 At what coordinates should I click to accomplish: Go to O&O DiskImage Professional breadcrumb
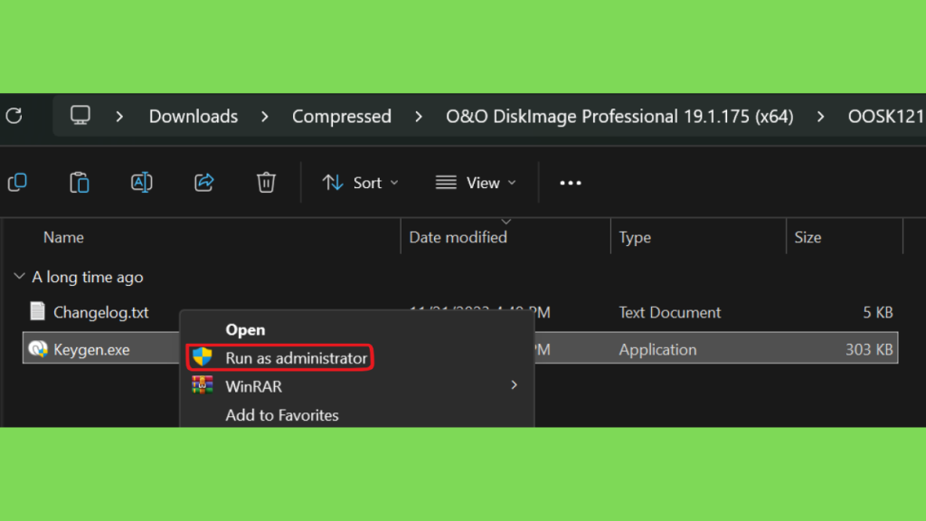point(619,117)
